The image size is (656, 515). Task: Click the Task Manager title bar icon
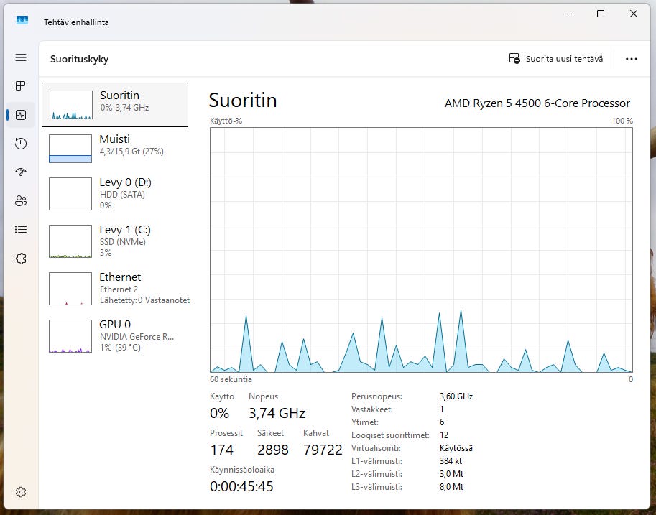(x=22, y=22)
